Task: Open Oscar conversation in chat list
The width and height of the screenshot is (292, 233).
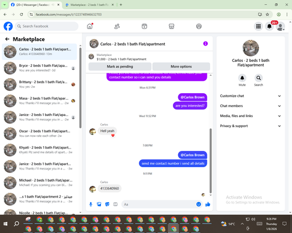Action: pos(40,133)
